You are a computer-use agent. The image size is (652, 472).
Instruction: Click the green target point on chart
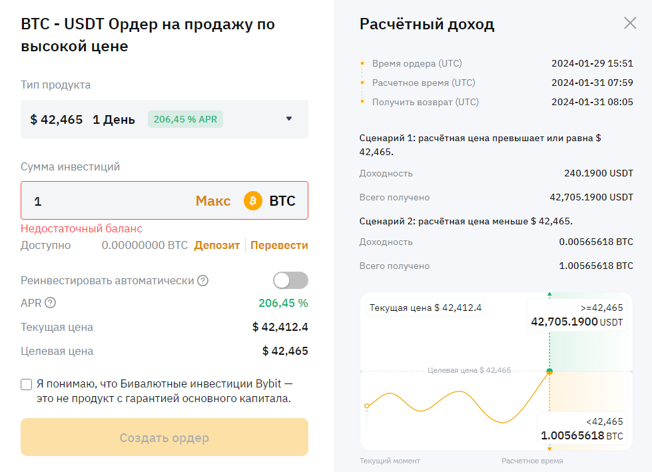[549, 371]
